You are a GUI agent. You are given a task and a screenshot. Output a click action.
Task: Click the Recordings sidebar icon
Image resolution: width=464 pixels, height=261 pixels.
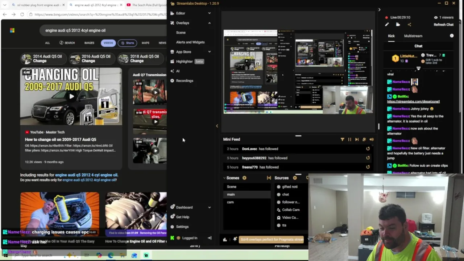pyautogui.click(x=172, y=80)
